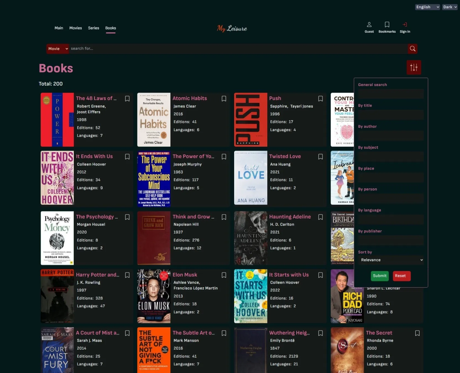Viewport: 460px width, 373px height.
Task: Focus the By language filter field
Action: [391, 220]
